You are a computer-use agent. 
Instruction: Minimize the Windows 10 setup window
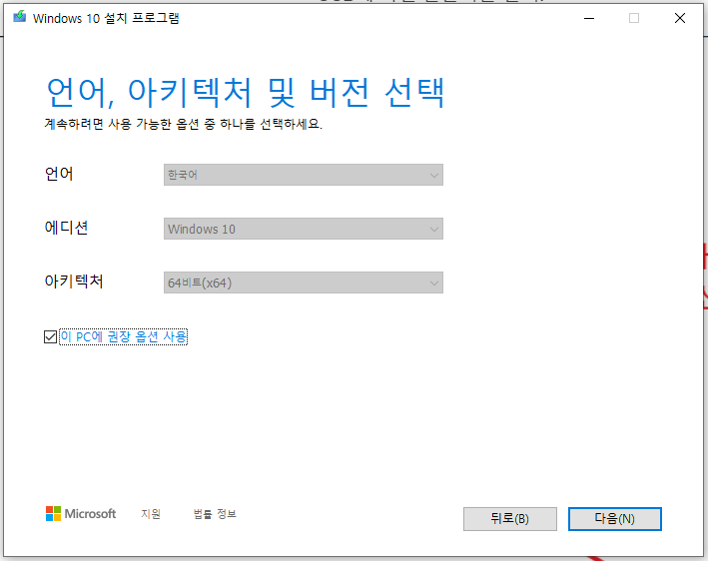[x=589, y=18]
